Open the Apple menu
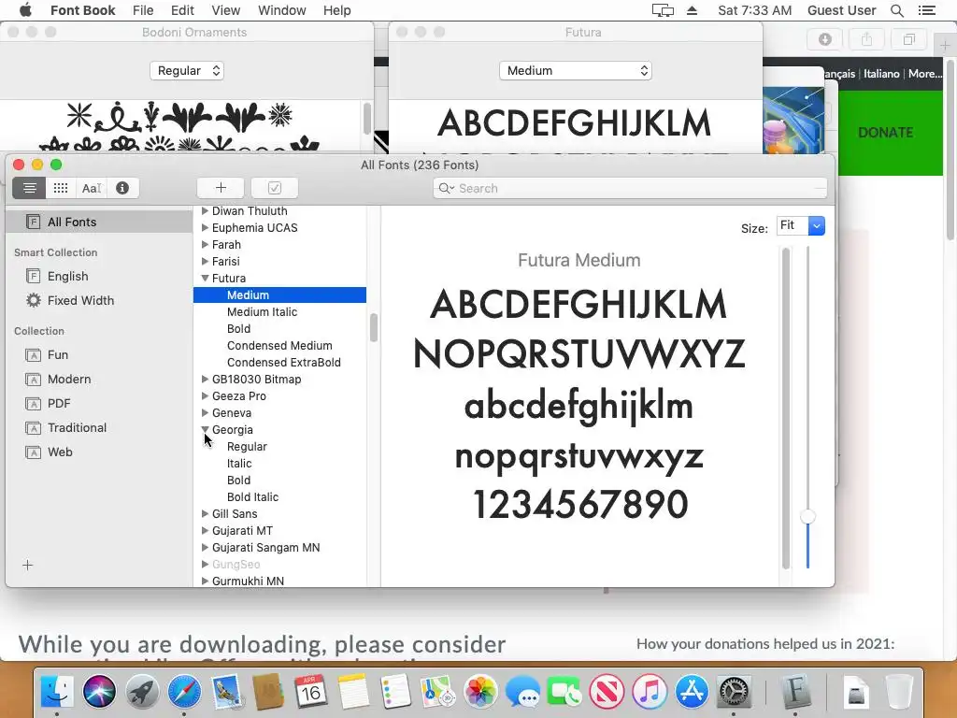957x718 pixels. 25,10
